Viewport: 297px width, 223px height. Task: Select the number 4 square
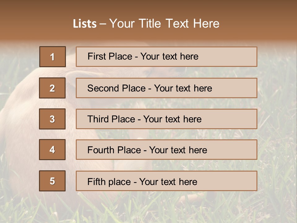(x=52, y=150)
